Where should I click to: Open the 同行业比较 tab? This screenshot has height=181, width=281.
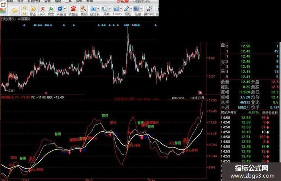pyautogui.click(x=270, y=113)
